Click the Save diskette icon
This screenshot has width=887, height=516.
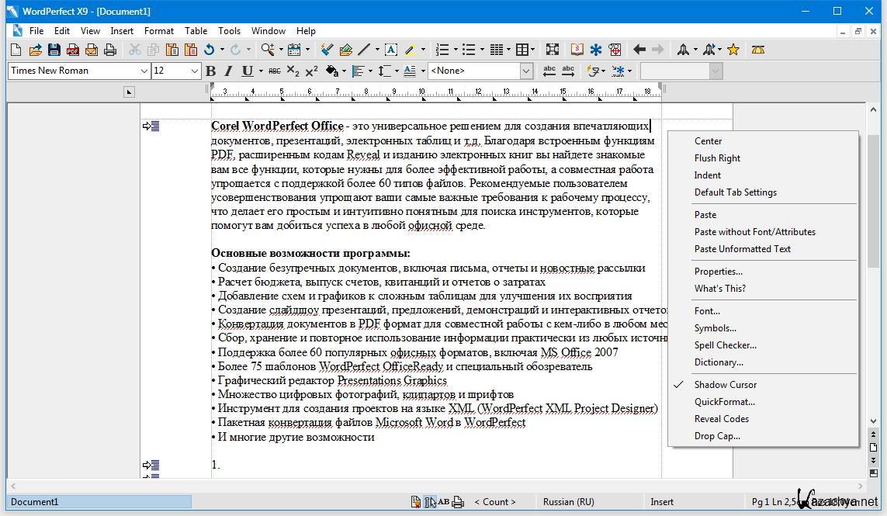tap(54, 50)
